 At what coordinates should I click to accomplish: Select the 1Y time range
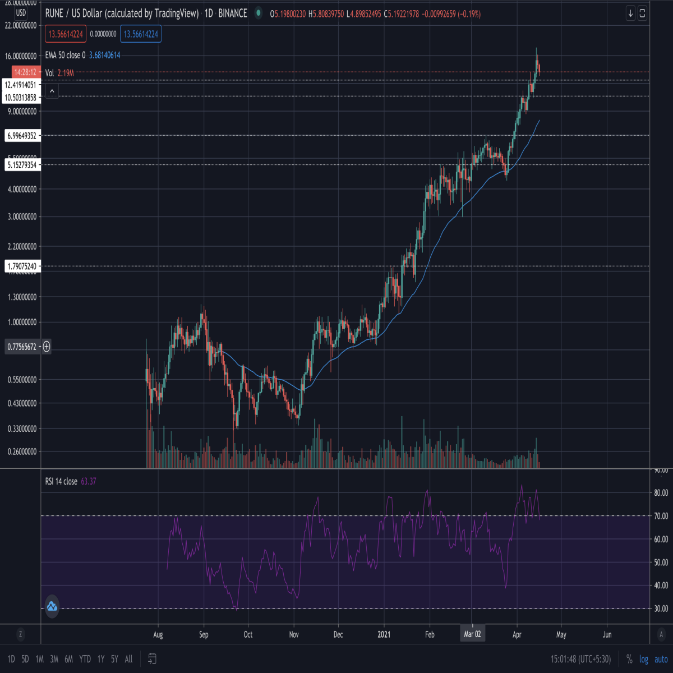(101, 659)
